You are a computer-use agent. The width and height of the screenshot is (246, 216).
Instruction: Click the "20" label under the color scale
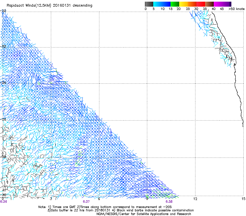point(179,9)
